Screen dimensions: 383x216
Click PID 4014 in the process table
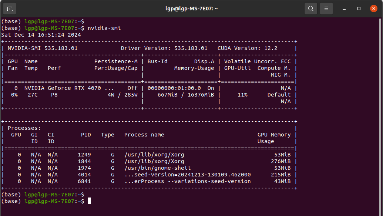pyautogui.click(x=84, y=175)
